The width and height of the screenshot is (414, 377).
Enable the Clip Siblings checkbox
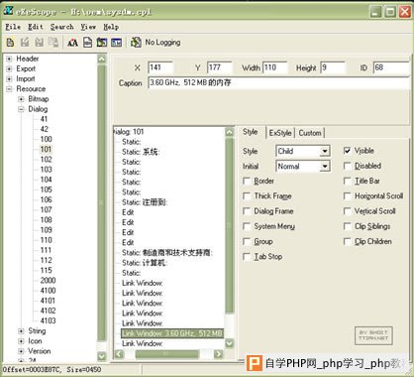(x=347, y=226)
